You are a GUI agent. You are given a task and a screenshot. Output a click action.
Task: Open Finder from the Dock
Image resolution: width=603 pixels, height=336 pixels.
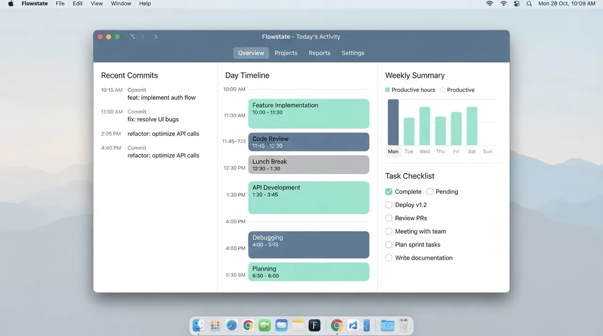[x=199, y=325]
